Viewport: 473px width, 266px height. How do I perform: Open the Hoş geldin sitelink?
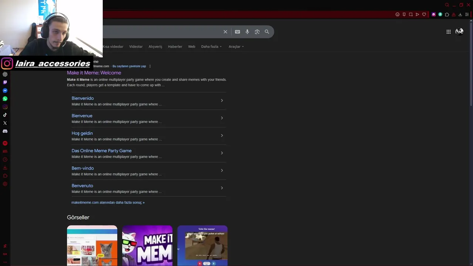pos(82,133)
